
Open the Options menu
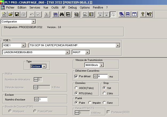click(85, 7)
